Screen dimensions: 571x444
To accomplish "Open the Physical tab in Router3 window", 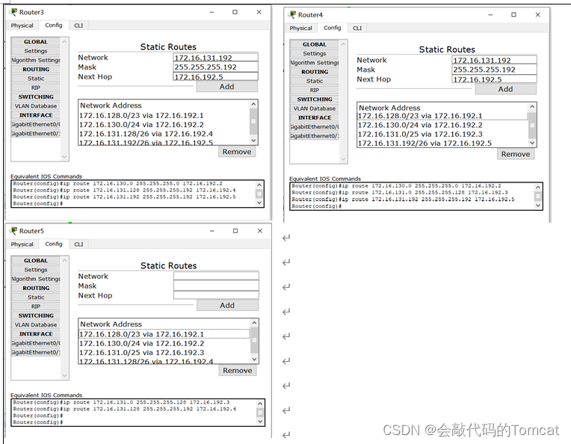I will [22, 25].
